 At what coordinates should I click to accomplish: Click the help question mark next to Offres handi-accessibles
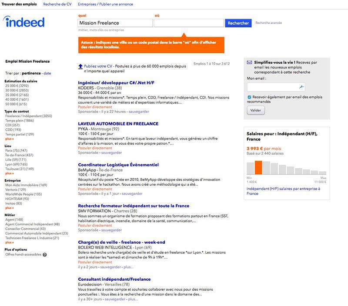tap(45, 255)
